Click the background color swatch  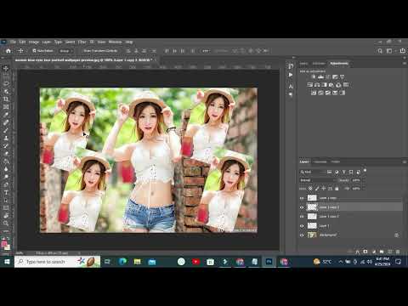(8, 247)
